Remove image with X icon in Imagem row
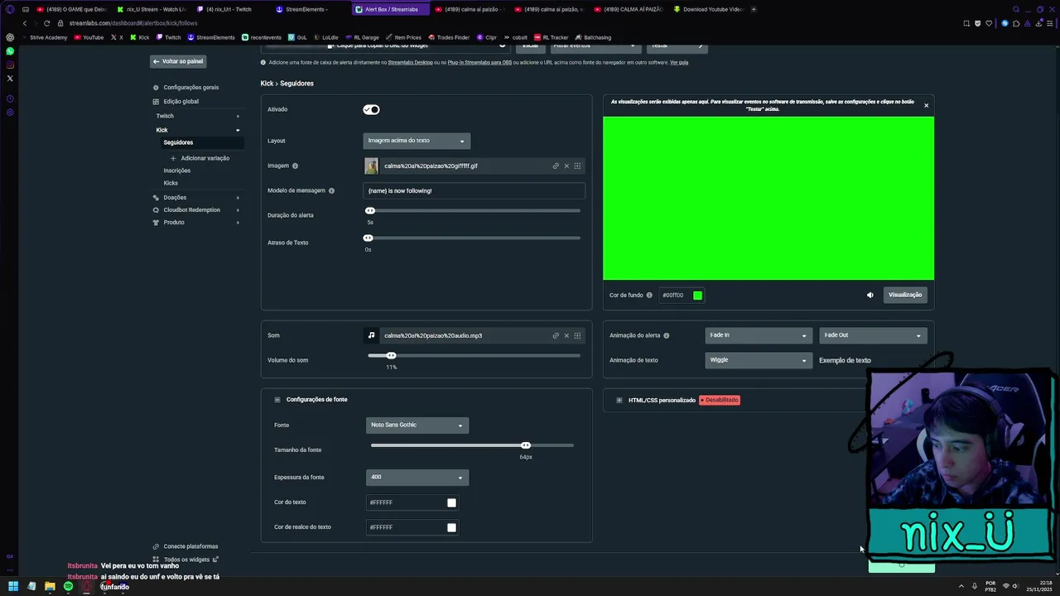Viewport: 1060px width, 596px height. click(566, 166)
